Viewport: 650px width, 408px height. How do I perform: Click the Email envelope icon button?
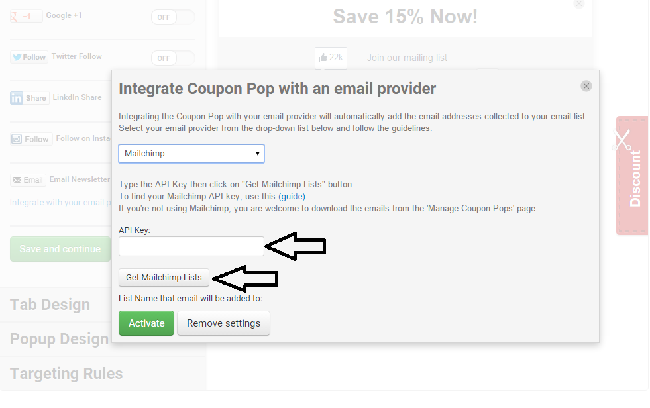pyautogui.click(x=27, y=180)
